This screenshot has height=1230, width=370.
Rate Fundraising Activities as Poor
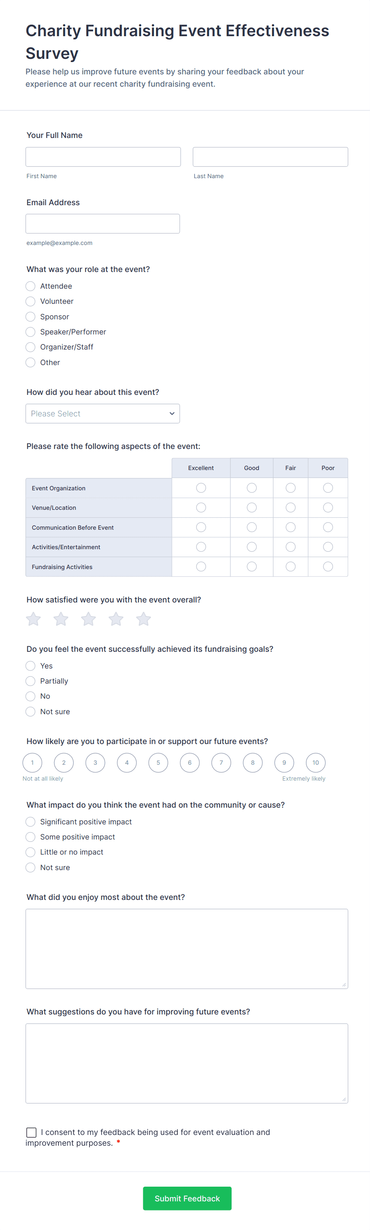[x=328, y=566]
